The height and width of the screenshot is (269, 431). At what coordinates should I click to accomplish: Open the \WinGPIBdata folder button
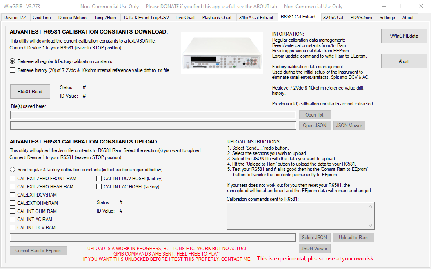(x=404, y=36)
